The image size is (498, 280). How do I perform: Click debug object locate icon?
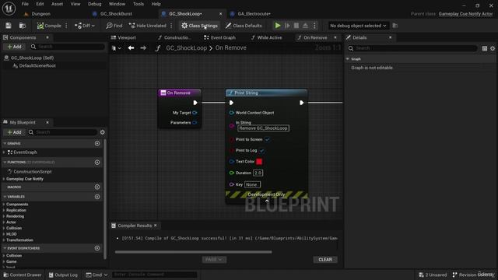[395, 26]
